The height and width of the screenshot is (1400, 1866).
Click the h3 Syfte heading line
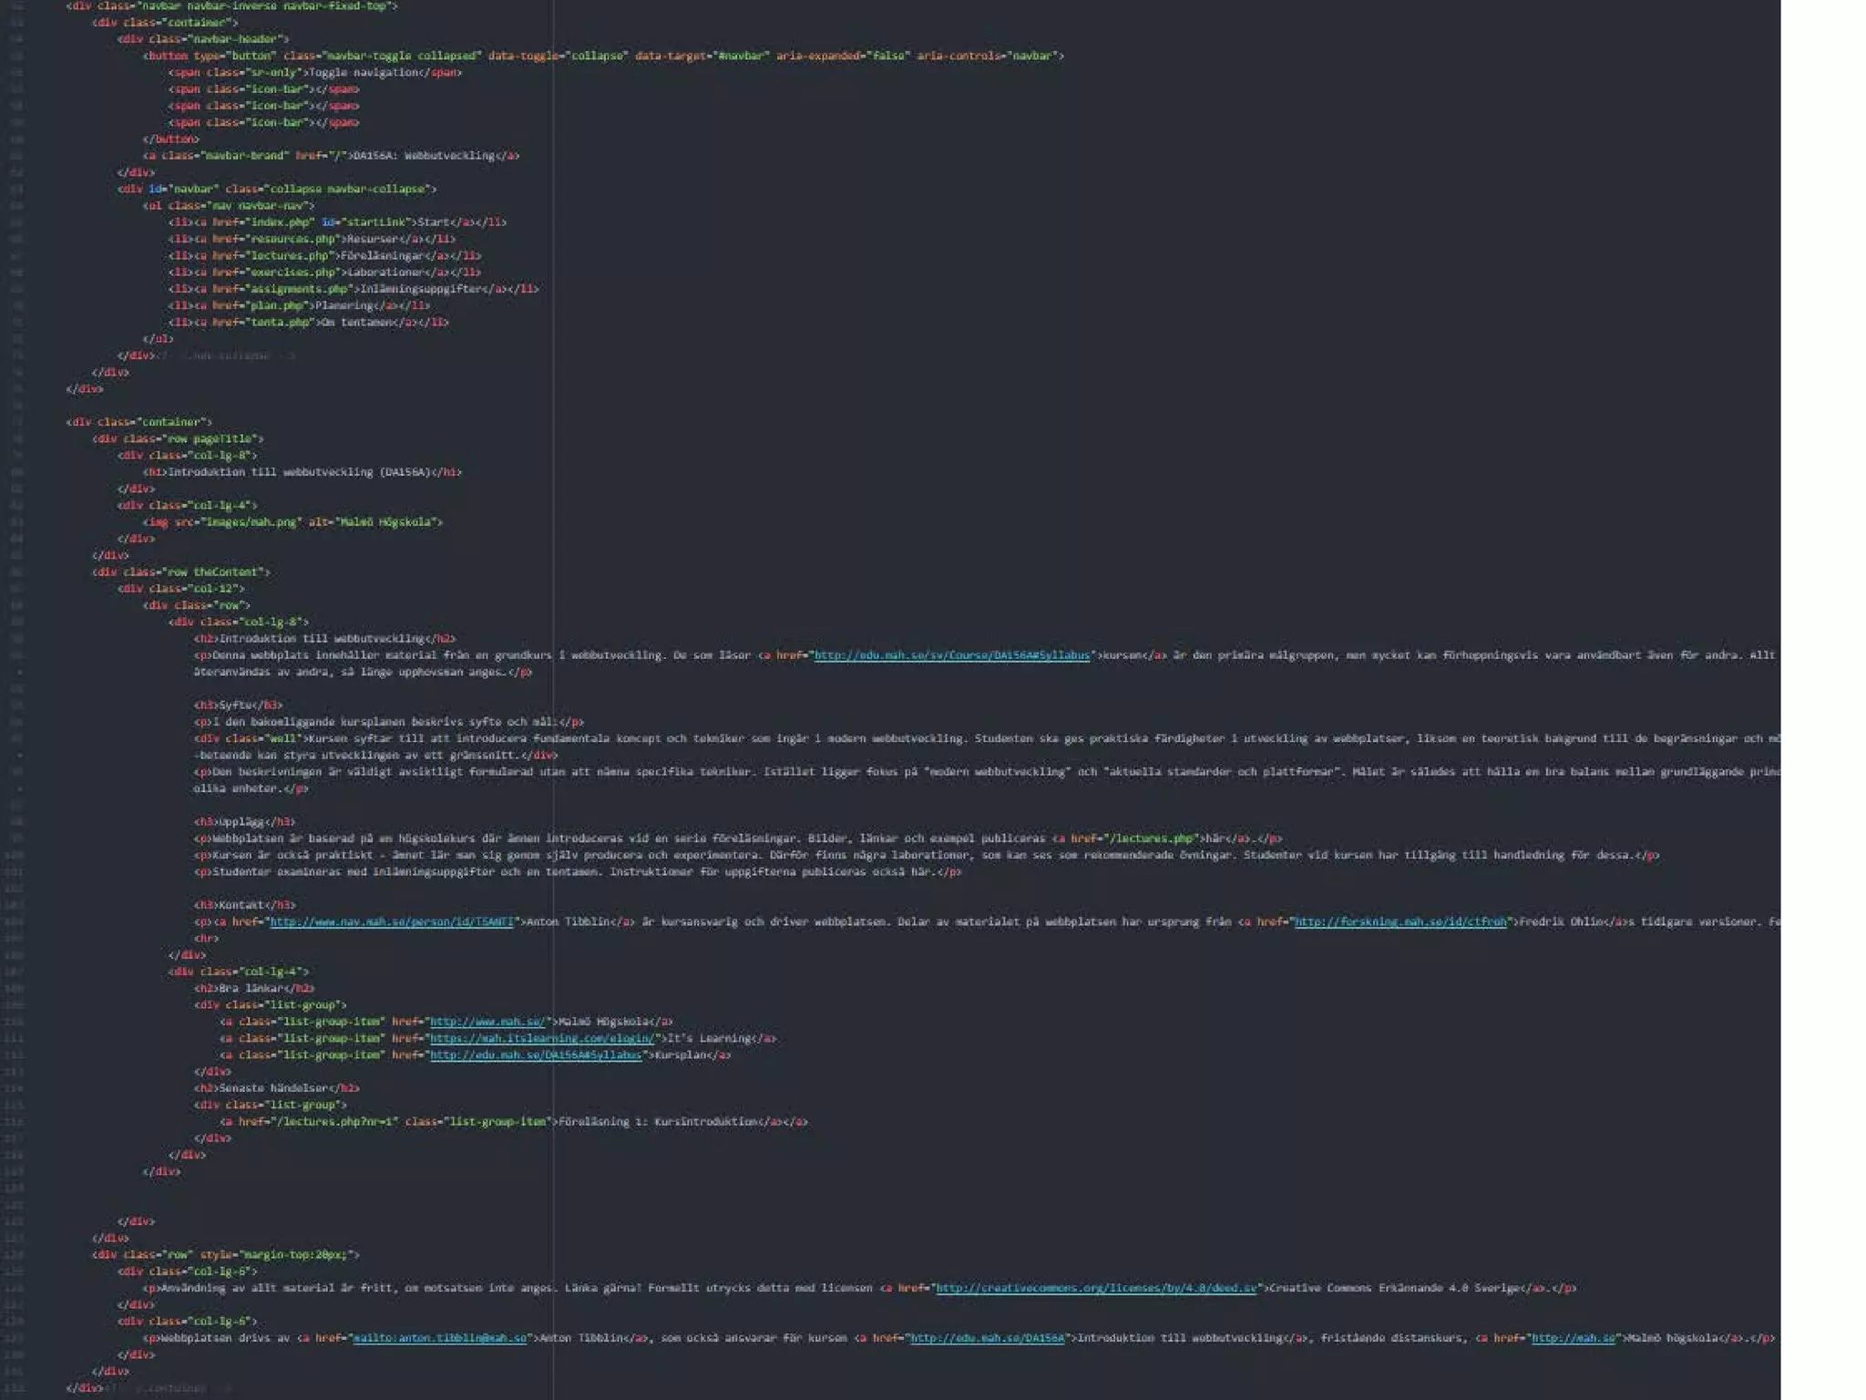(x=237, y=705)
